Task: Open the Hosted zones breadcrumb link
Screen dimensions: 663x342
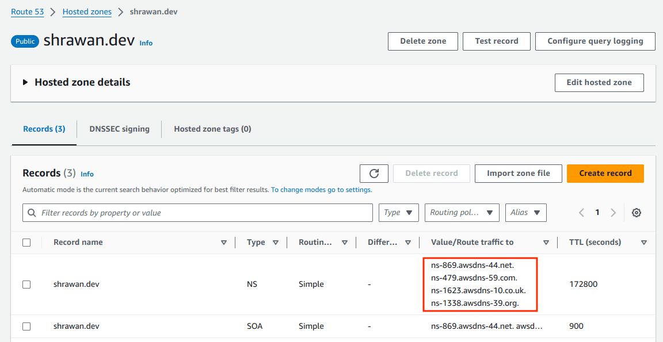Action: pyautogui.click(x=87, y=11)
